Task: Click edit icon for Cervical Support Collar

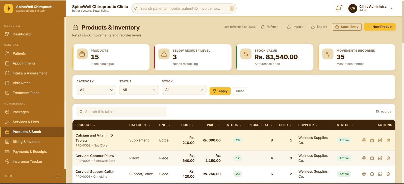Action: coord(380,174)
